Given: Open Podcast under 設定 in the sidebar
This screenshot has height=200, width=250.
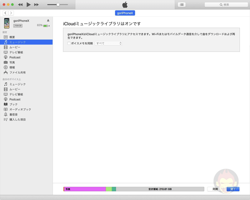Looking at the screenshot, I should coord(15,57).
